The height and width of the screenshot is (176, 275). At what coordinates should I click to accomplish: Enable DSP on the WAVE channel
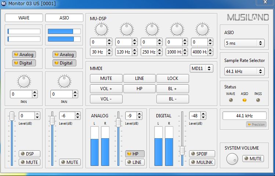[x=29, y=154]
